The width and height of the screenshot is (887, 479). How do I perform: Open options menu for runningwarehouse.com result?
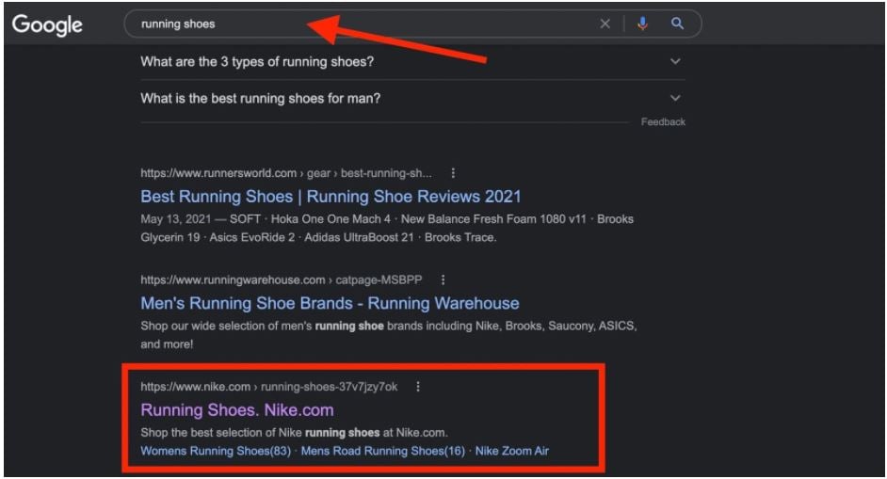point(443,279)
